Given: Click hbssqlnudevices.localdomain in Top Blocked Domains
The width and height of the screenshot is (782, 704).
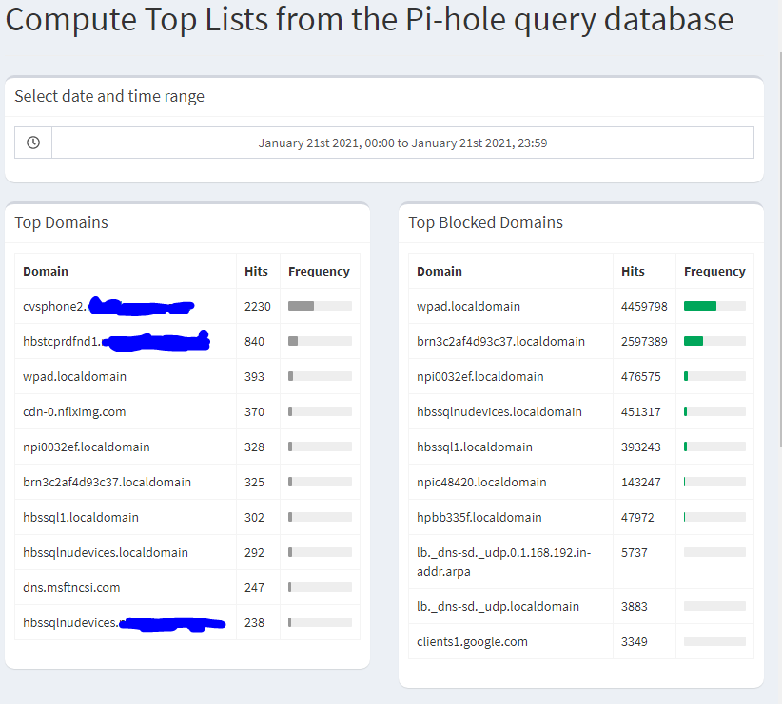Looking at the screenshot, I should pyautogui.click(x=499, y=412).
